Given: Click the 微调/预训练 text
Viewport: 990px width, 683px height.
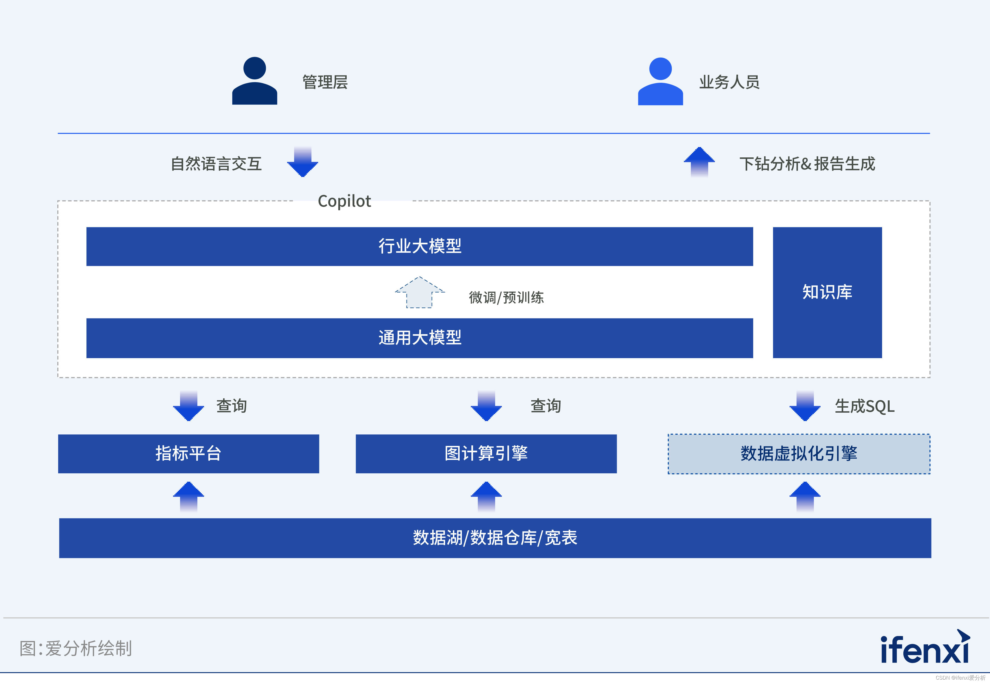Looking at the screenshot, I should tap(506, 297).
